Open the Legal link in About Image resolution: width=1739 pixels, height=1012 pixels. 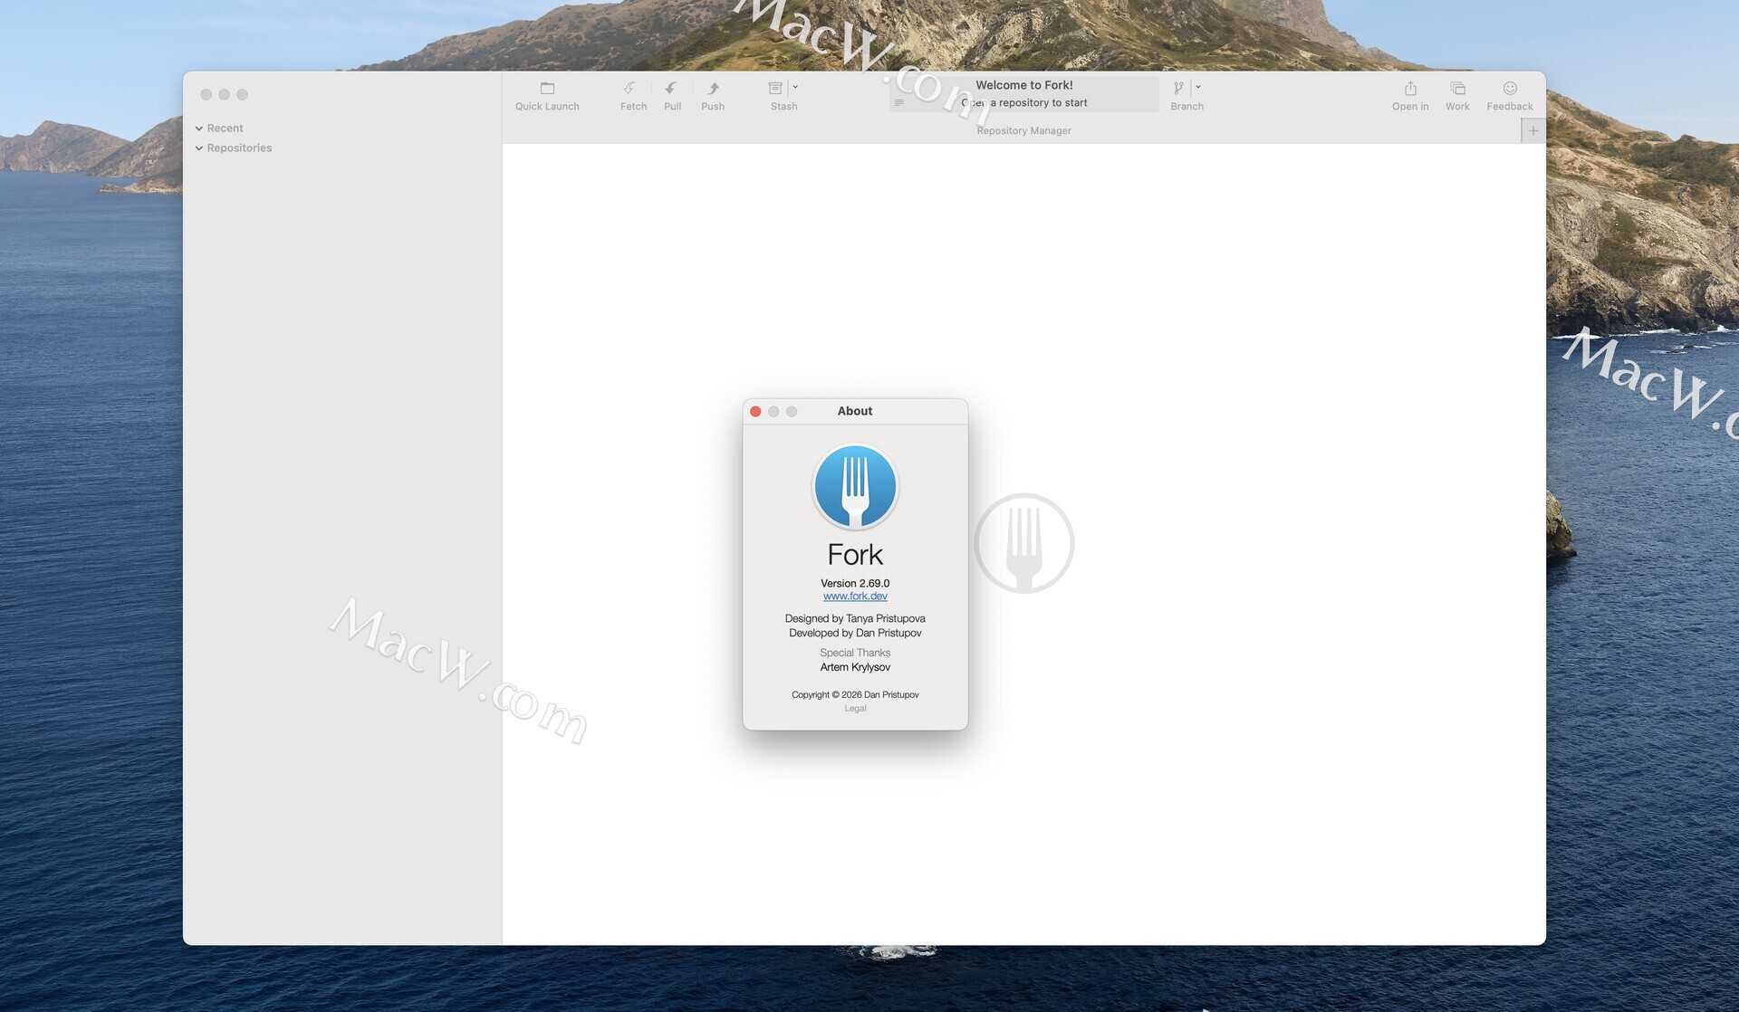(855, 709)
